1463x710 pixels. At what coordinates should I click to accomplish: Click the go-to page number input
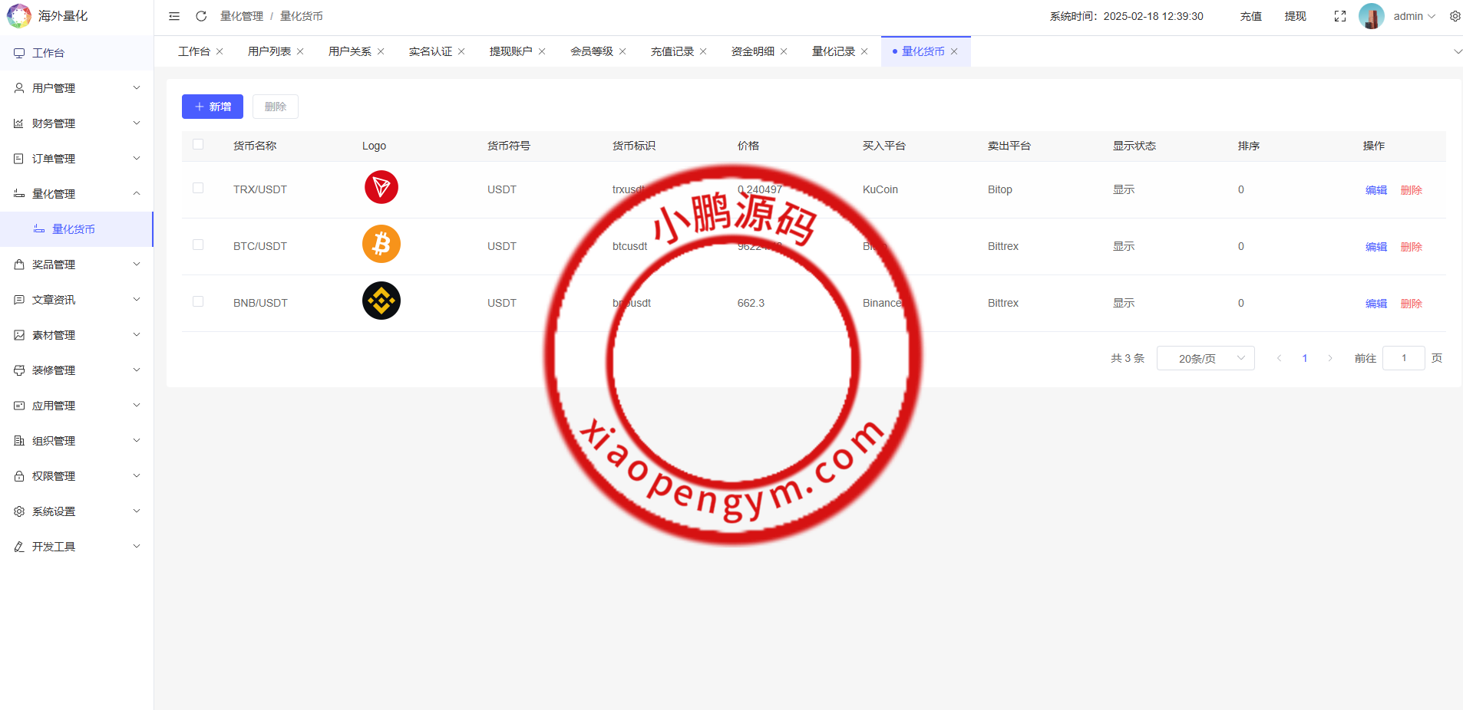[1403, 358]
